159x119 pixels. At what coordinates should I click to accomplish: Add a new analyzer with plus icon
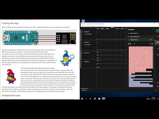pyautogui.click(x=153, y=29)
